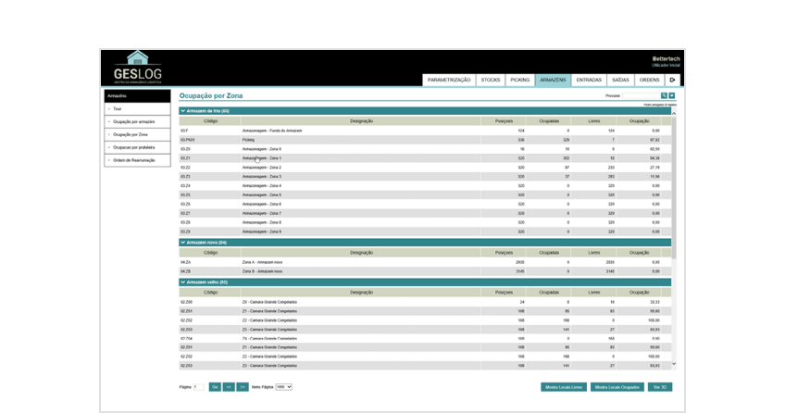This screenshot has width=785, height=413.
Task: Go to the first page with << button
Action: click(229, 386)
